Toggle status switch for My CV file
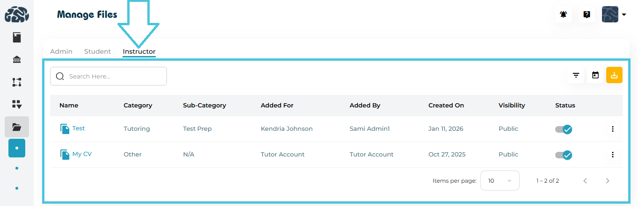Image resolution: width=638 pixels, height=206 pixels. tap(564, 155)
